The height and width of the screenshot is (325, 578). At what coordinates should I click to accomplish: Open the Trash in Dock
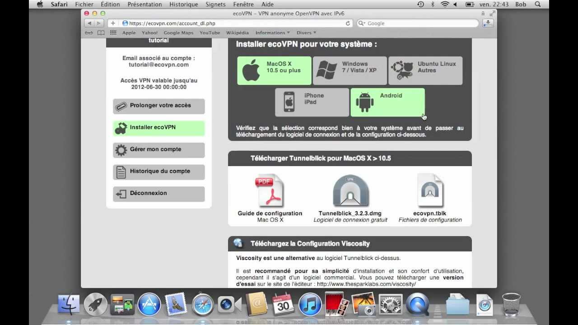tap(511, 304)
